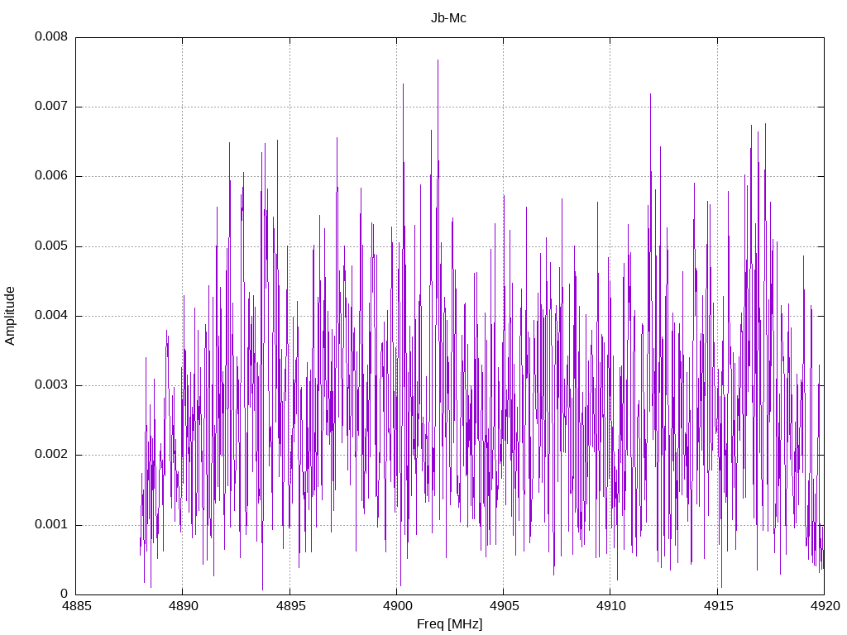This screenshot has width=847, height=635.
Task: Click the tallest spectrum peak near 4902
Action: [x=438, y=60]
